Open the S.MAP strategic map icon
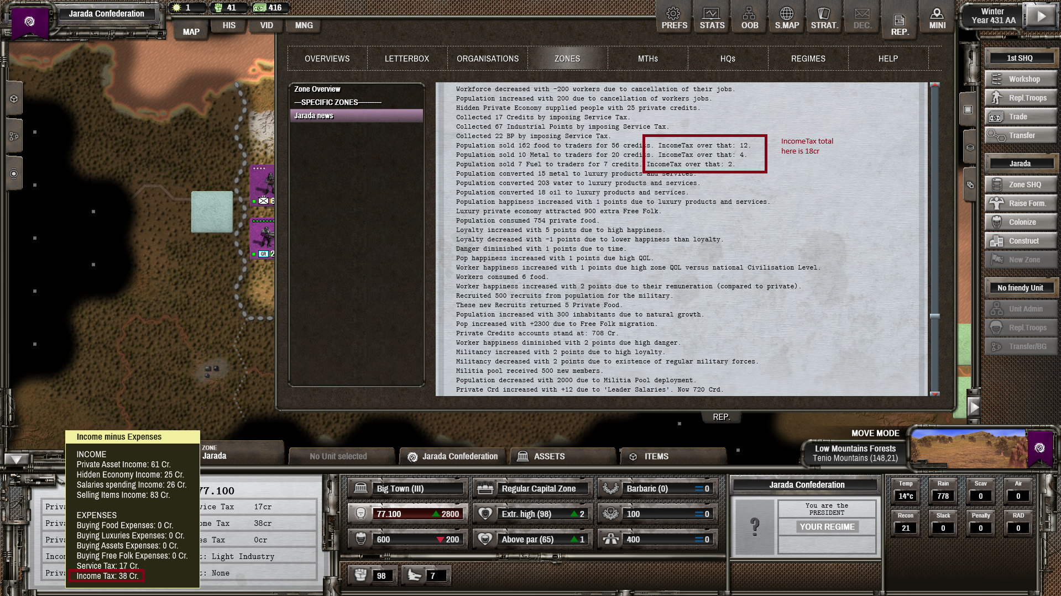The height and width of the screenshot is (596, 1061). [x=787, y=18]
